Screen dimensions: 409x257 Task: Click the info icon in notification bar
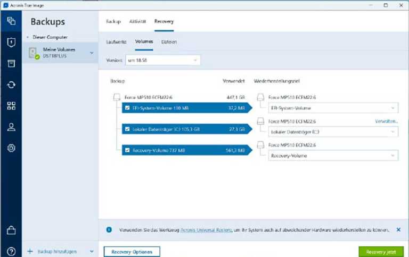coord(109,230)
